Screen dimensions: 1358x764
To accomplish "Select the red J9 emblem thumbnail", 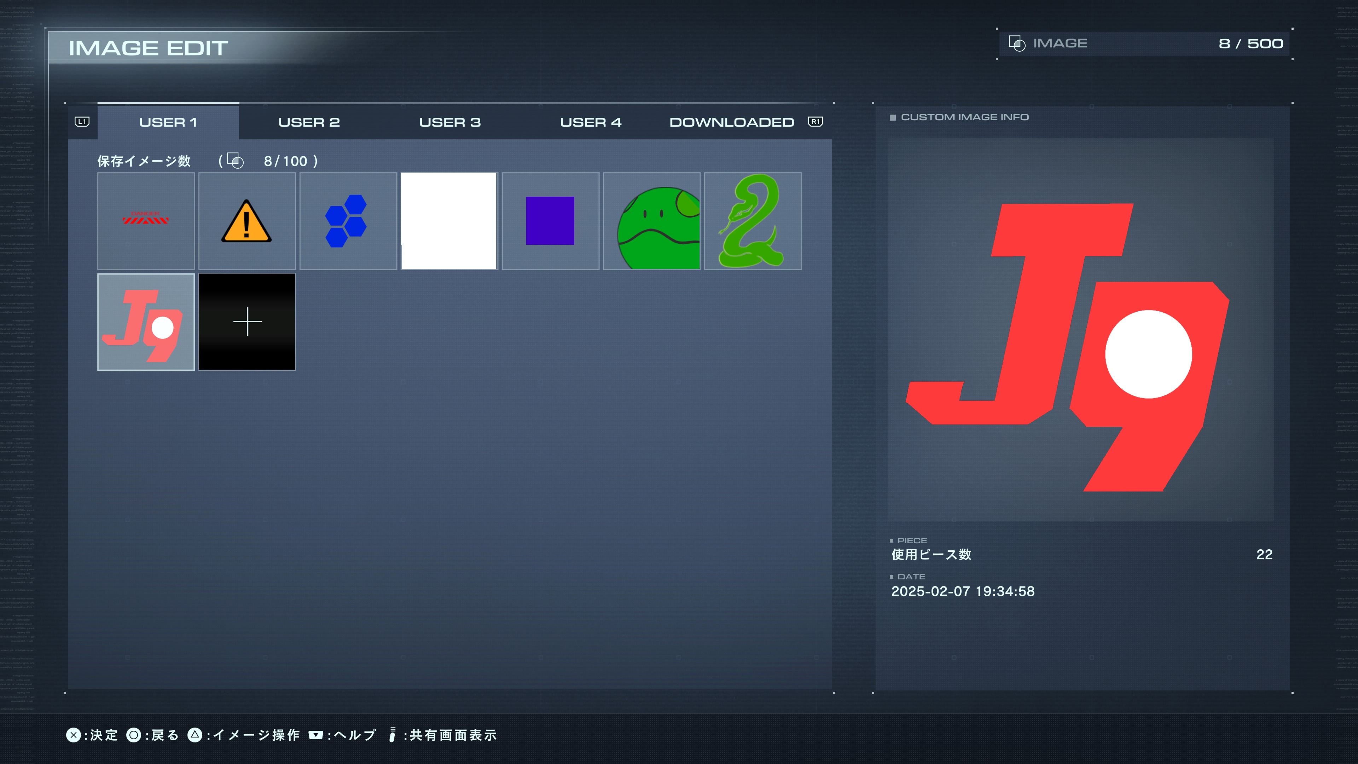I will coord(146,322).
